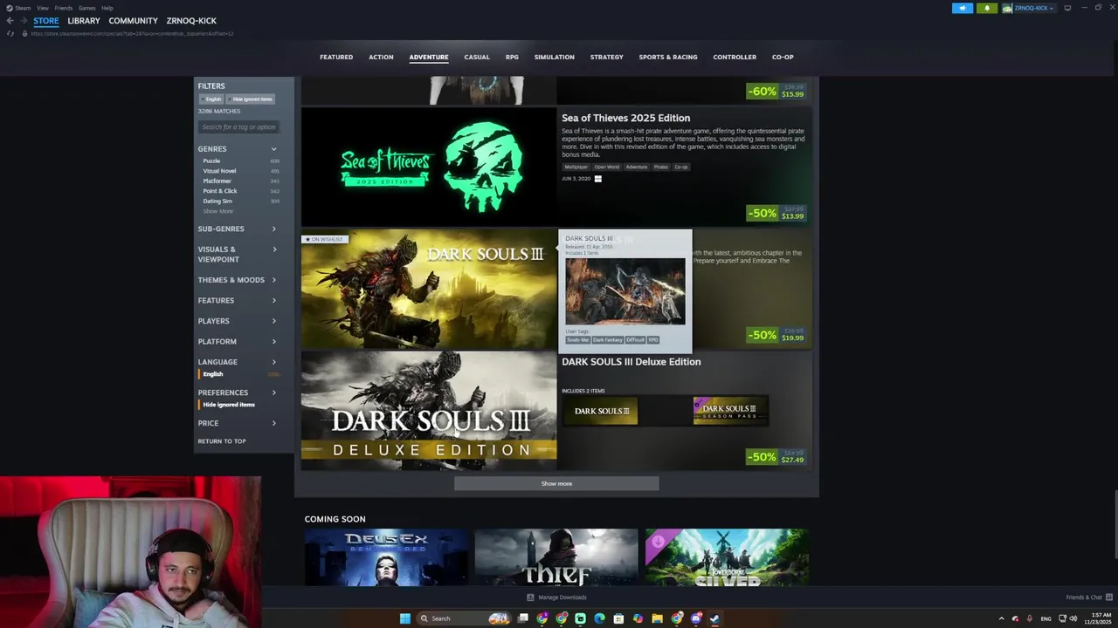Click the tag search field
The width and height of the screenshot is (1118, 628).
[x=238, y=127]
